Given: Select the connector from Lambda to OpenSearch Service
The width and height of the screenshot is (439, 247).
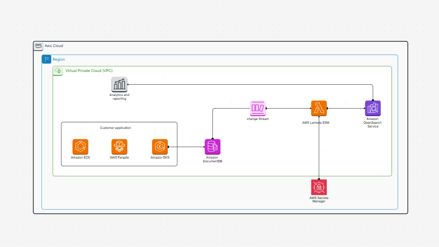Looking at the screenshot, I should pyautogui.click(x=346, y=108).
